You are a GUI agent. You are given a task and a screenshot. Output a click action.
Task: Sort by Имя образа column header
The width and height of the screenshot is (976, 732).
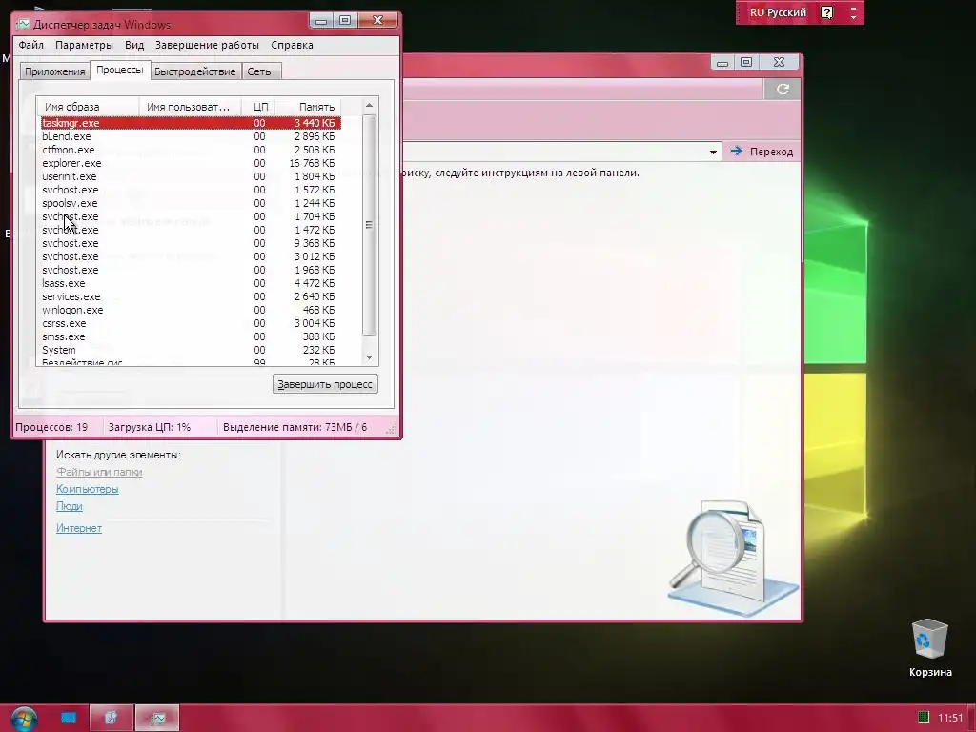(x=88, y=107)
